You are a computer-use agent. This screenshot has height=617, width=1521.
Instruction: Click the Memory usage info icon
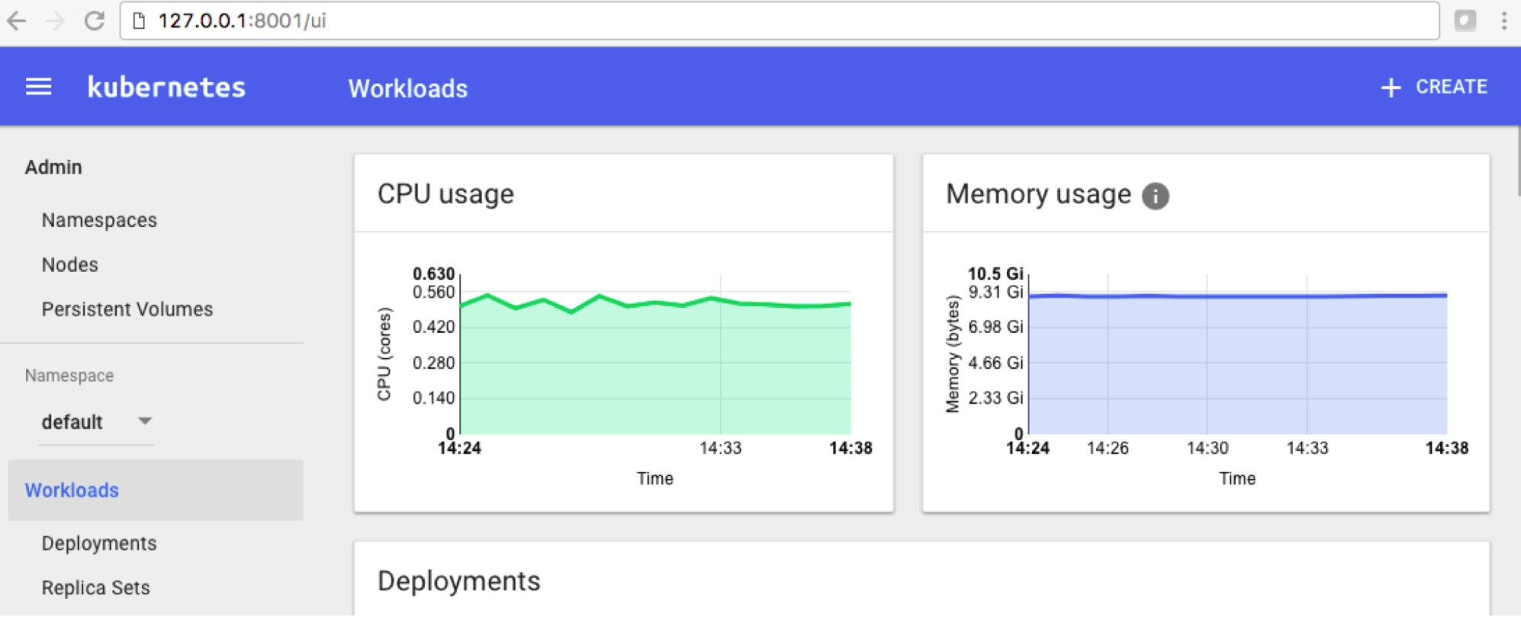[1155, 196]
